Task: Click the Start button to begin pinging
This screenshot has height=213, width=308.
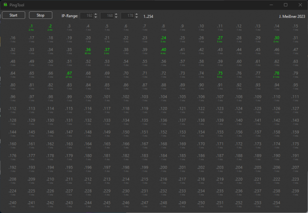Action: point(13,15)
